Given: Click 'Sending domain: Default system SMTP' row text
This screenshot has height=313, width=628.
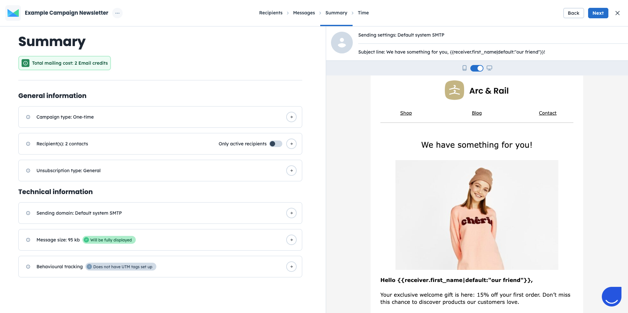Looking at the screenshot, I should pyautogui.click(x=79, y=213).
